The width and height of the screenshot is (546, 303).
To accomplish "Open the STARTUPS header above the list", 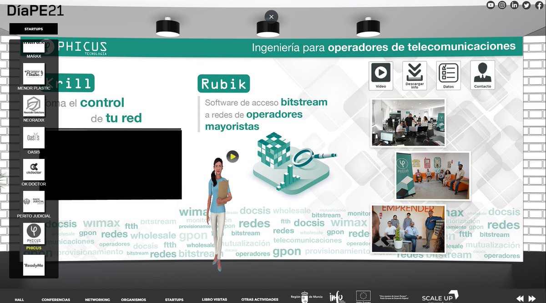I will point(34,29).
